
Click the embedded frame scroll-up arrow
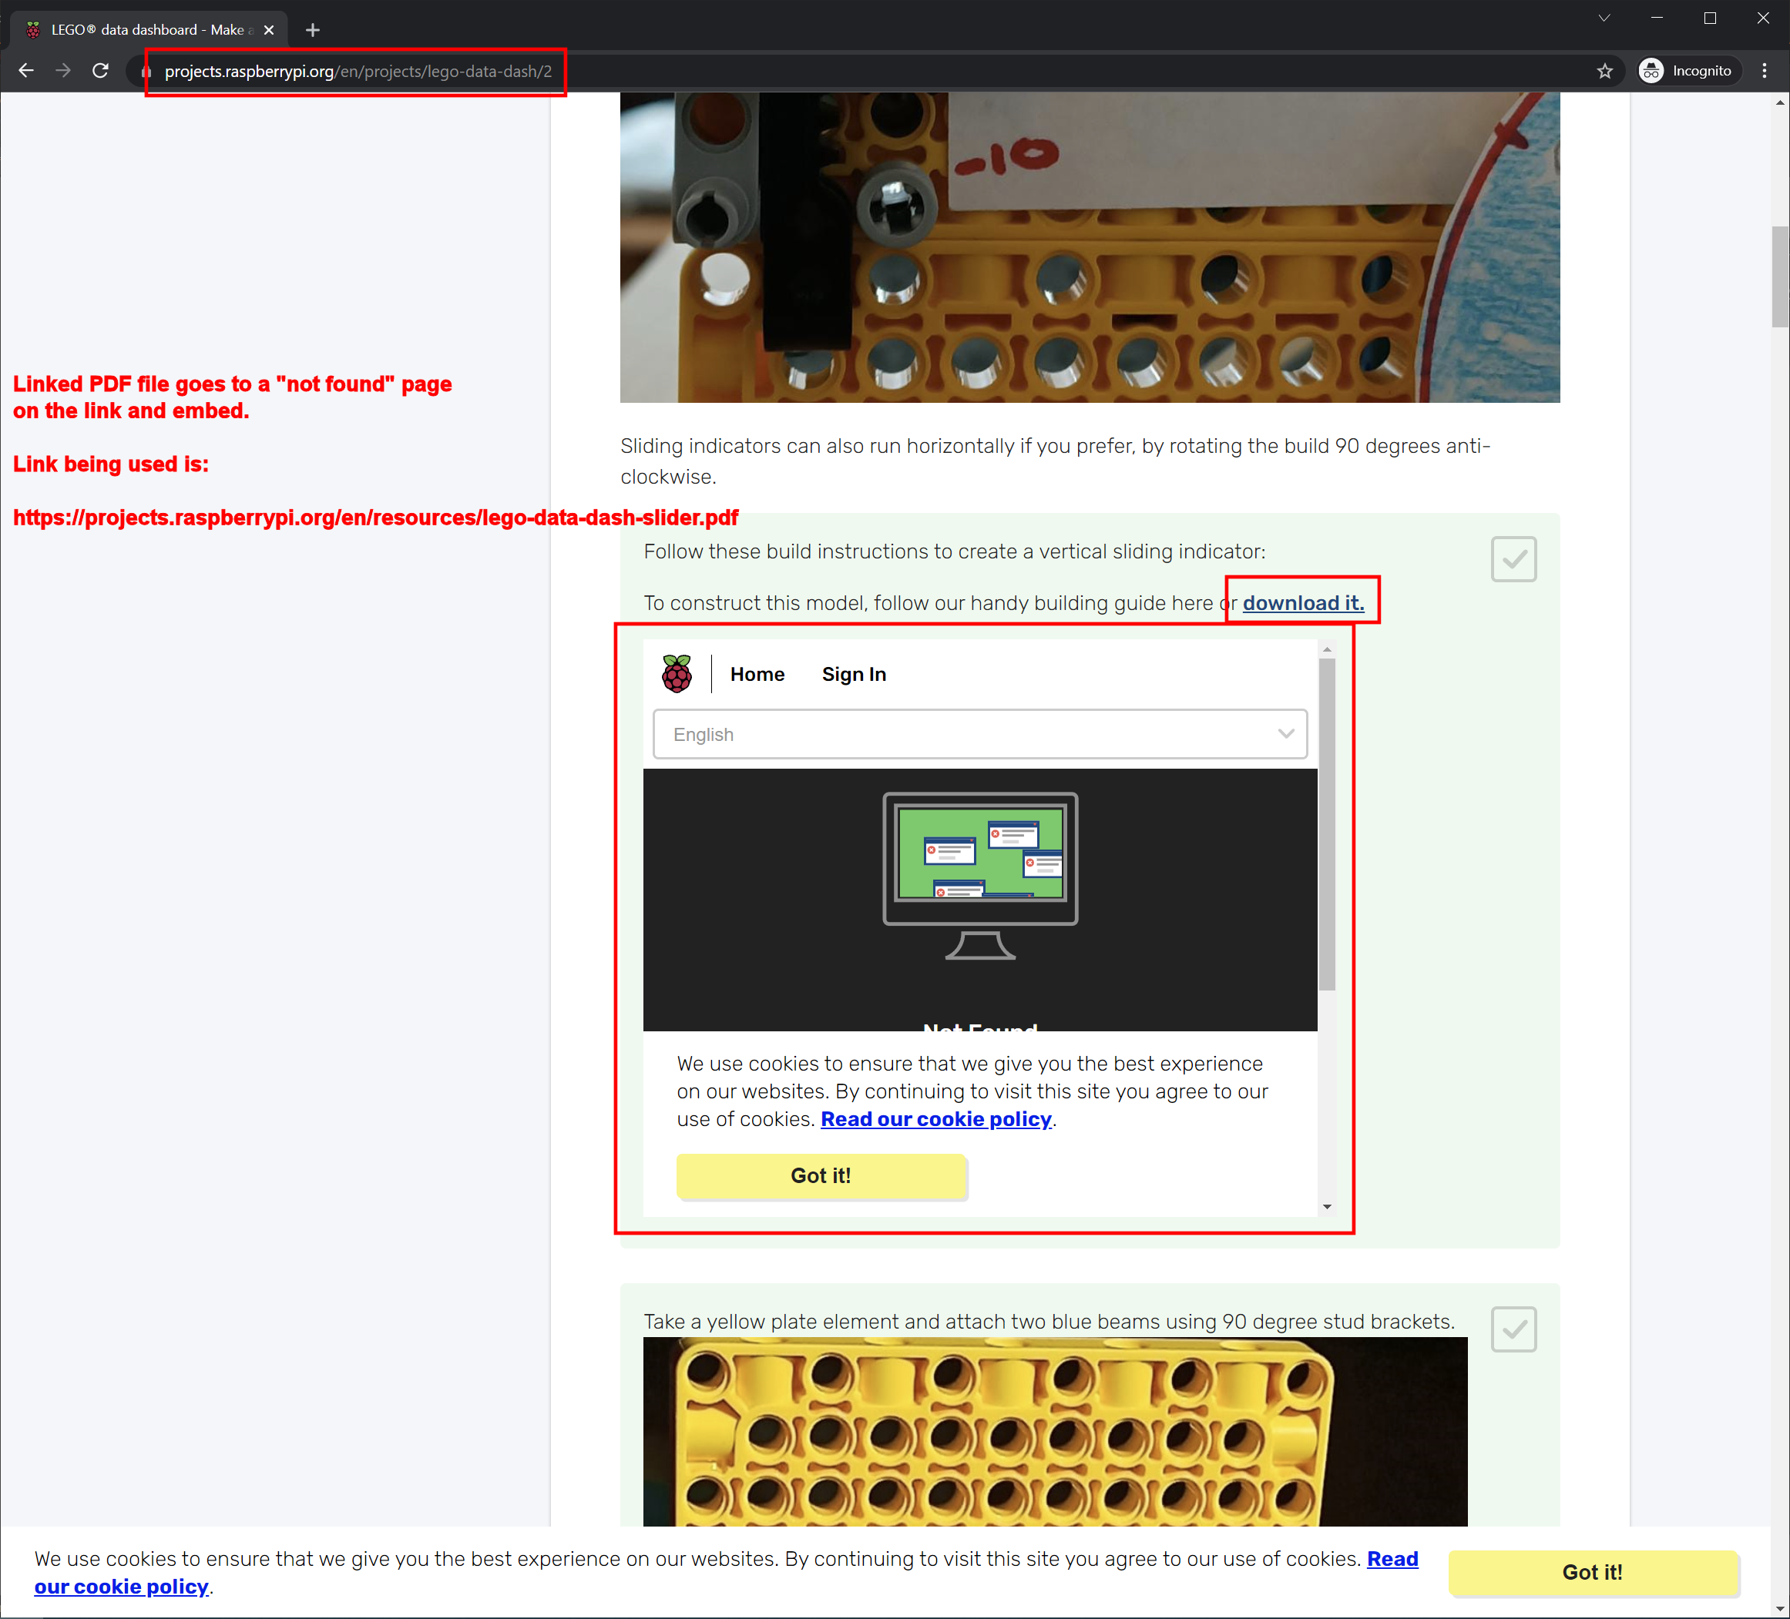[1328, 650]
